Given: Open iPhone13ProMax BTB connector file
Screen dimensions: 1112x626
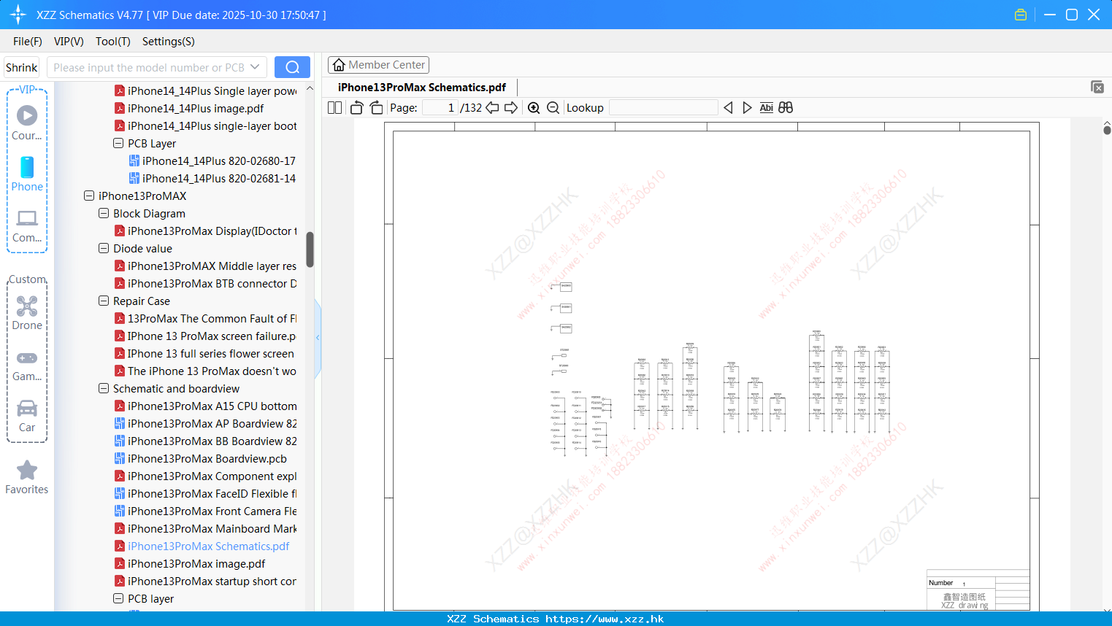Looking at the screenshot, I should [205, 283].
